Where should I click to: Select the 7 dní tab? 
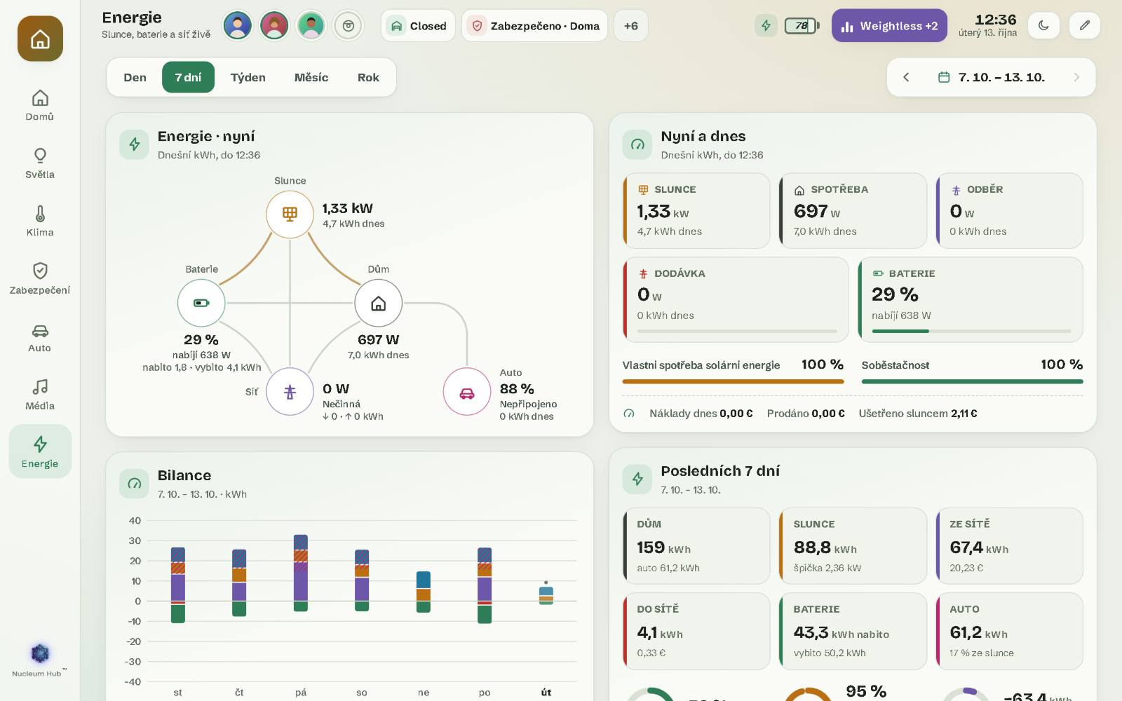coord(188,77)
